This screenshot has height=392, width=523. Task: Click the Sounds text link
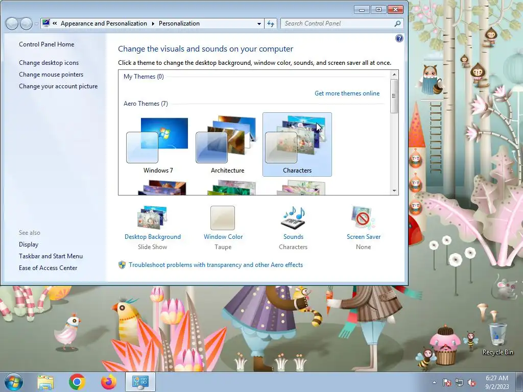tap(293, 237)
